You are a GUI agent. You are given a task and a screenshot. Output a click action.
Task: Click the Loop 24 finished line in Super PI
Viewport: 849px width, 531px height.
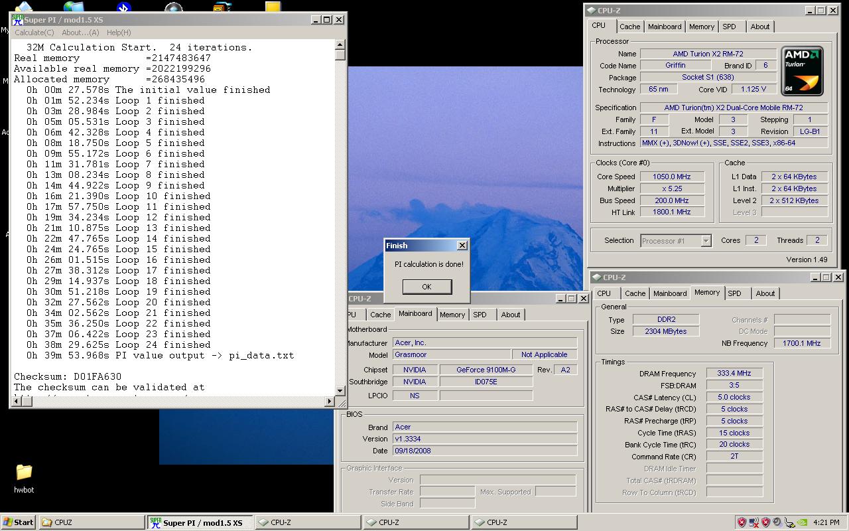119,344
